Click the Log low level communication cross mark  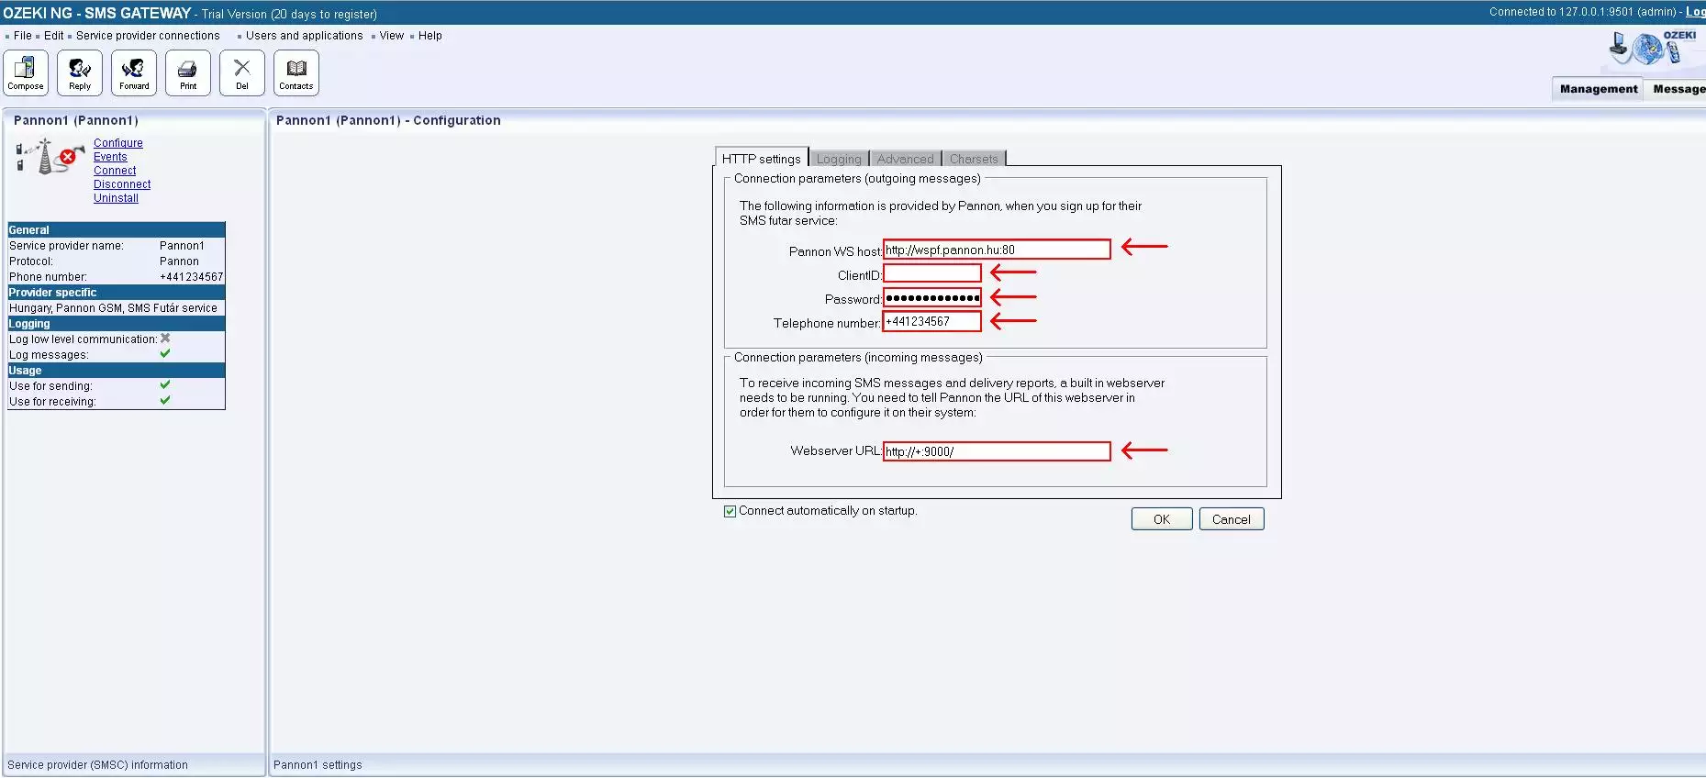pyautogui.click(x=165, y=339)
